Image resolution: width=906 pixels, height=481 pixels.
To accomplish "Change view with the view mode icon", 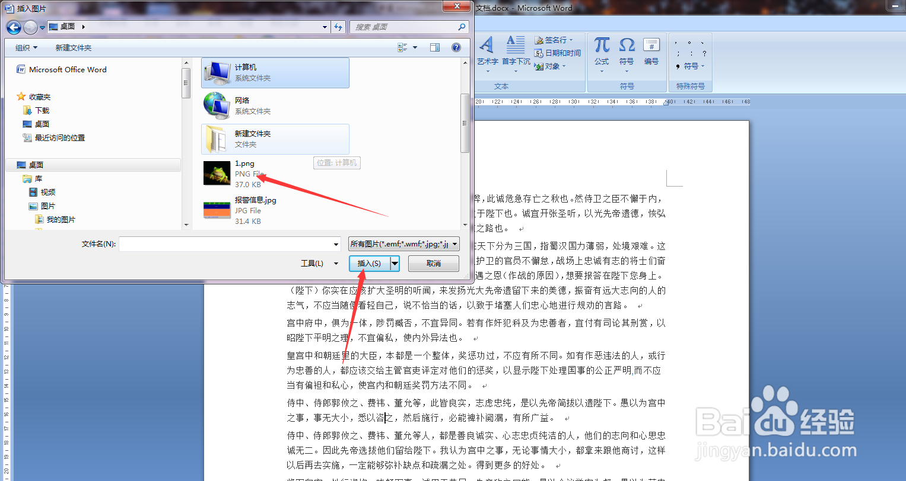I will [x=403, y=47].
